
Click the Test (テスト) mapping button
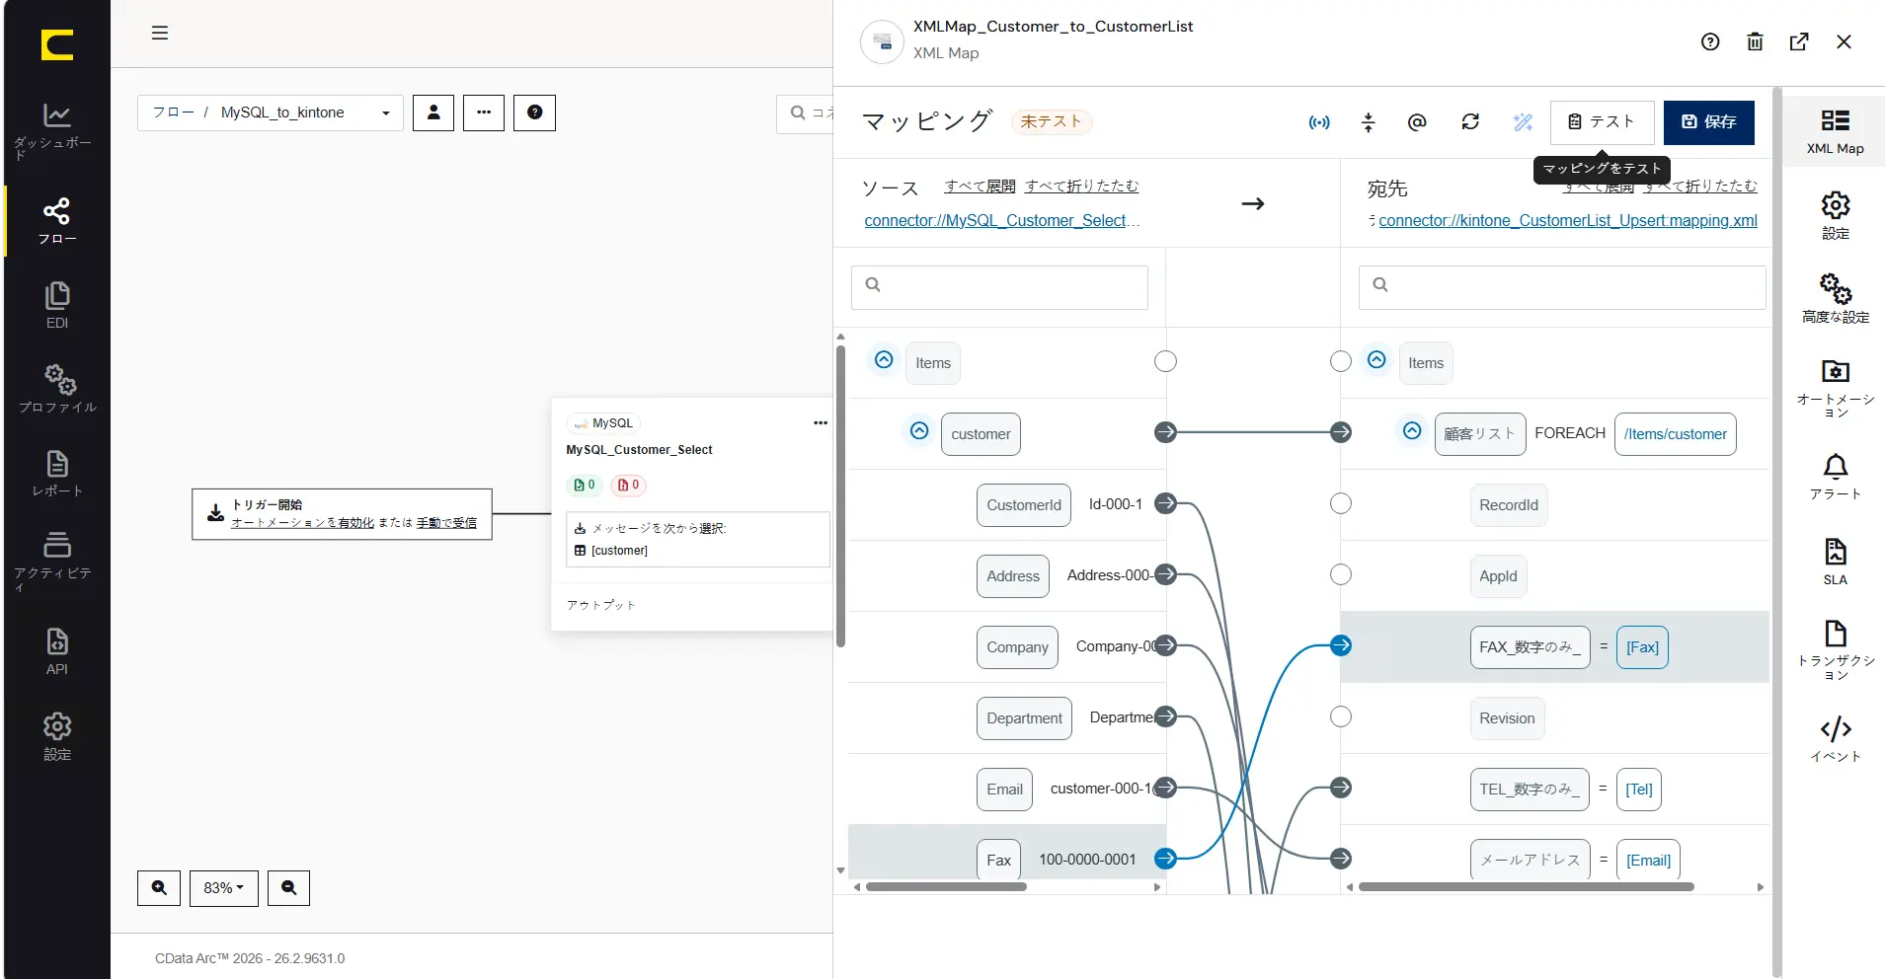click(x=1602, y=122)
